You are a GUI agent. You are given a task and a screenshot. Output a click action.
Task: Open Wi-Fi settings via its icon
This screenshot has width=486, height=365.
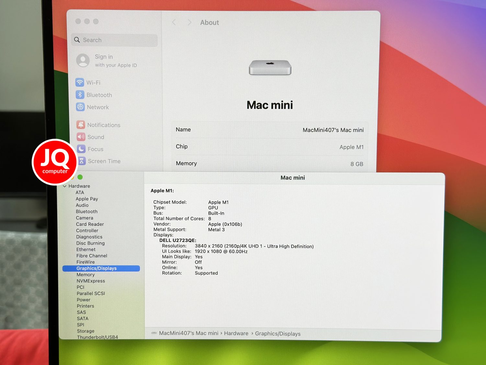pos(80,82)
